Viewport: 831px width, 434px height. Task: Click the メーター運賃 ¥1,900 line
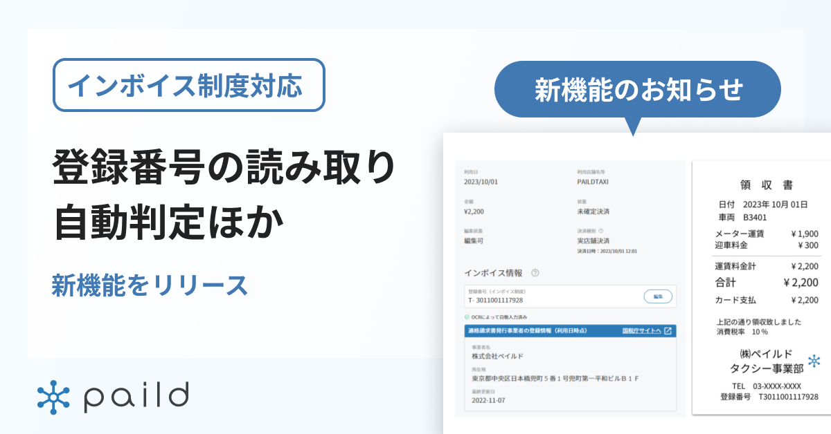[x=767, y=234]
